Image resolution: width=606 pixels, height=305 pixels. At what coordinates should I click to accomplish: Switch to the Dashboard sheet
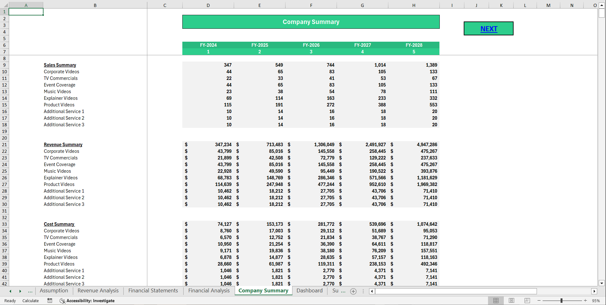[309, 290]
